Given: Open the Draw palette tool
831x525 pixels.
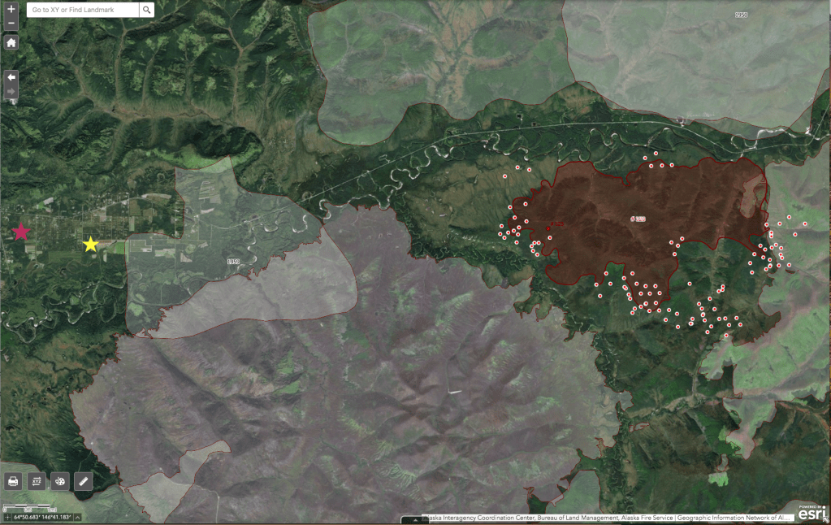Looking at the screenshot, I should [x=60, y=481].
